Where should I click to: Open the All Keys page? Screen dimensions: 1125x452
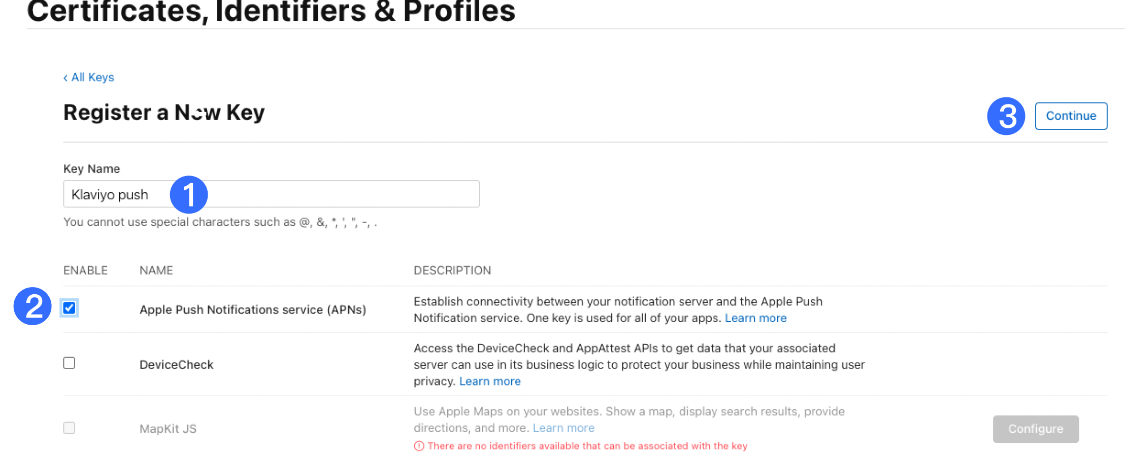coord(92,77)
